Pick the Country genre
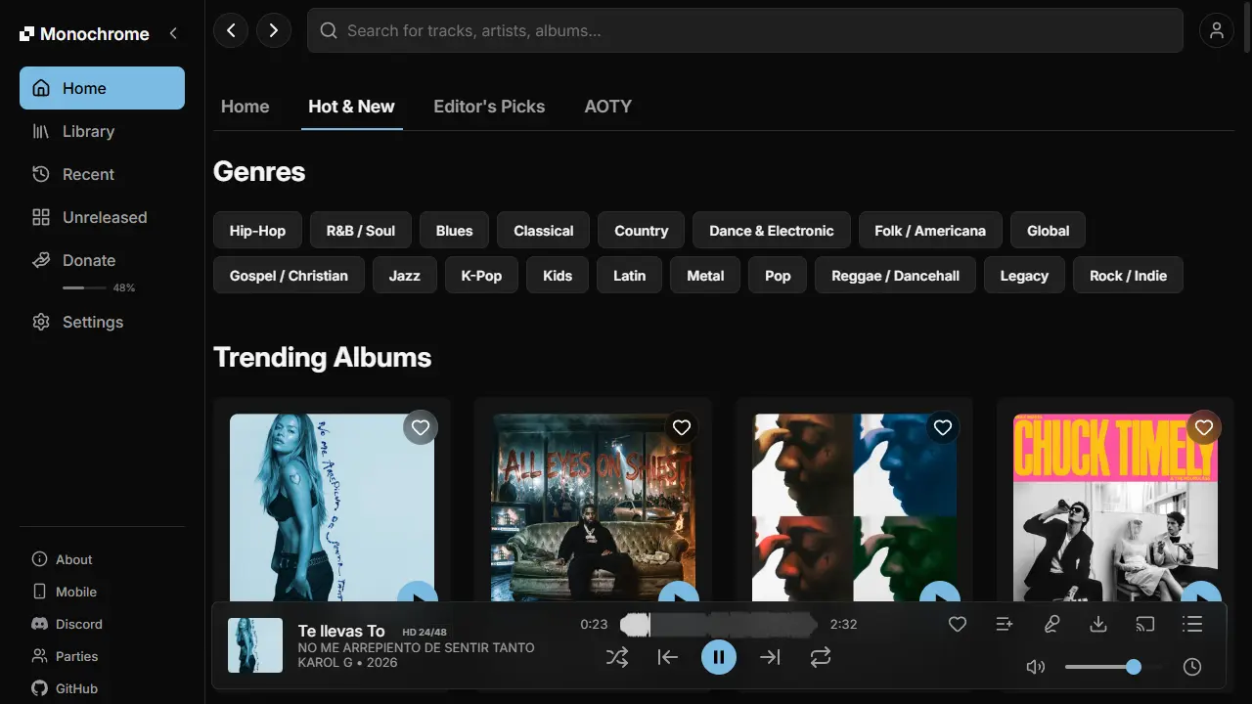 click(642, 231)
